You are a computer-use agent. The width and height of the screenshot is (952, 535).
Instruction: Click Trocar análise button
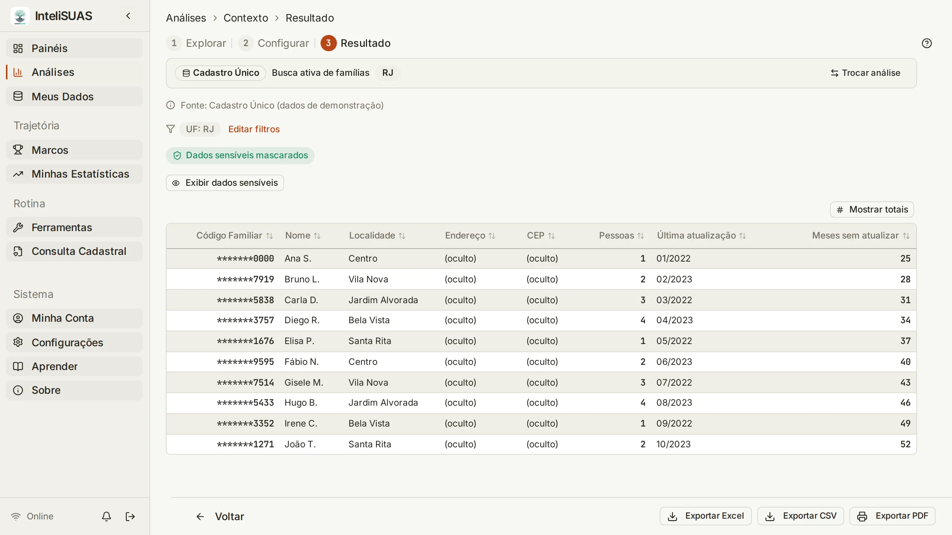(x=865, y=73)
